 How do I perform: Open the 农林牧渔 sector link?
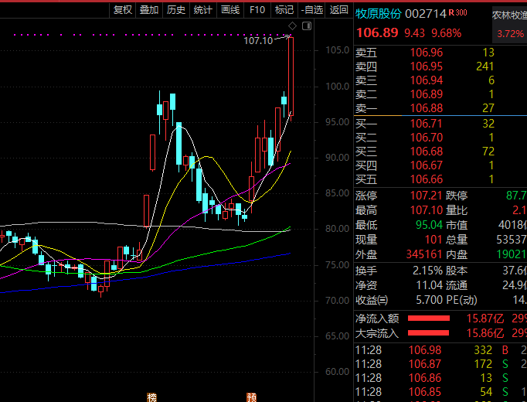point(508,15)
